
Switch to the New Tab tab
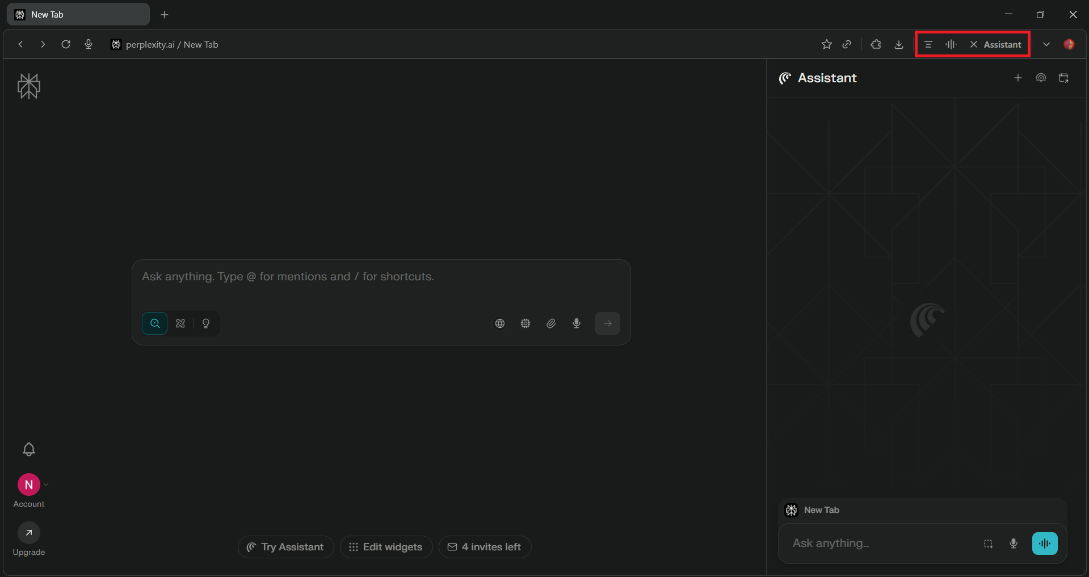[78, 14]
